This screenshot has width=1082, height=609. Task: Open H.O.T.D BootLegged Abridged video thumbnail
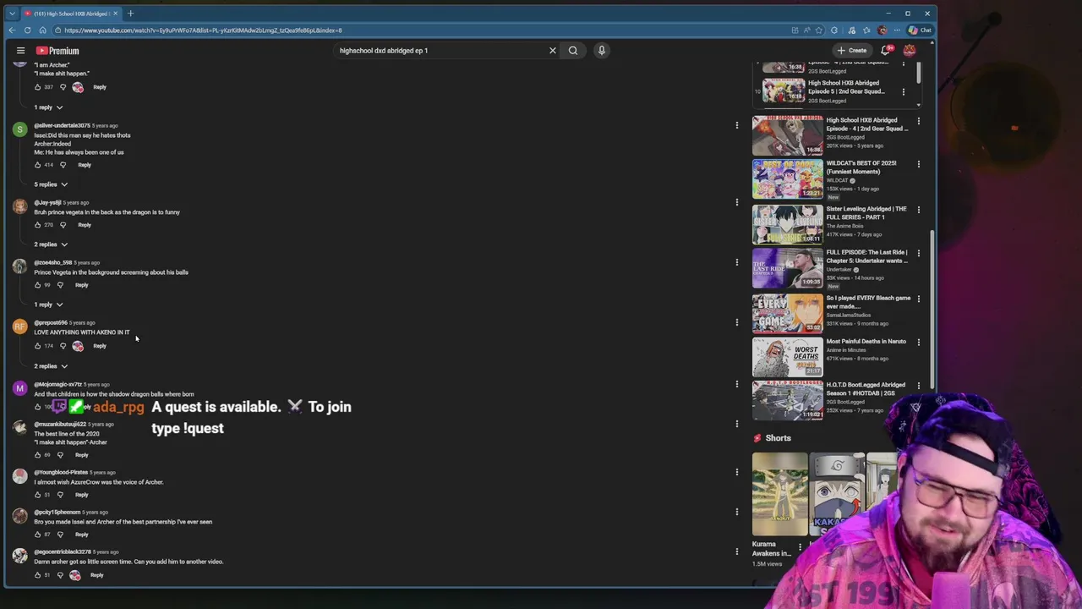click(787, 399)
